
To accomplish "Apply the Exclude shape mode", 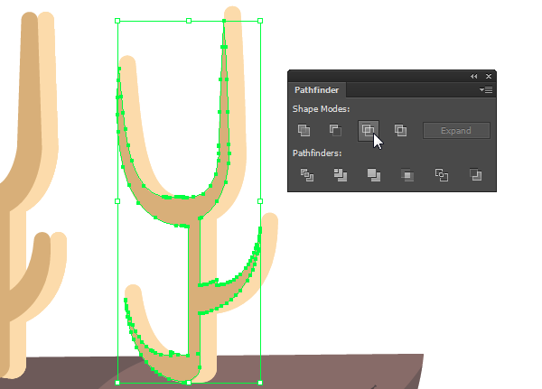I will click(400, 131).
